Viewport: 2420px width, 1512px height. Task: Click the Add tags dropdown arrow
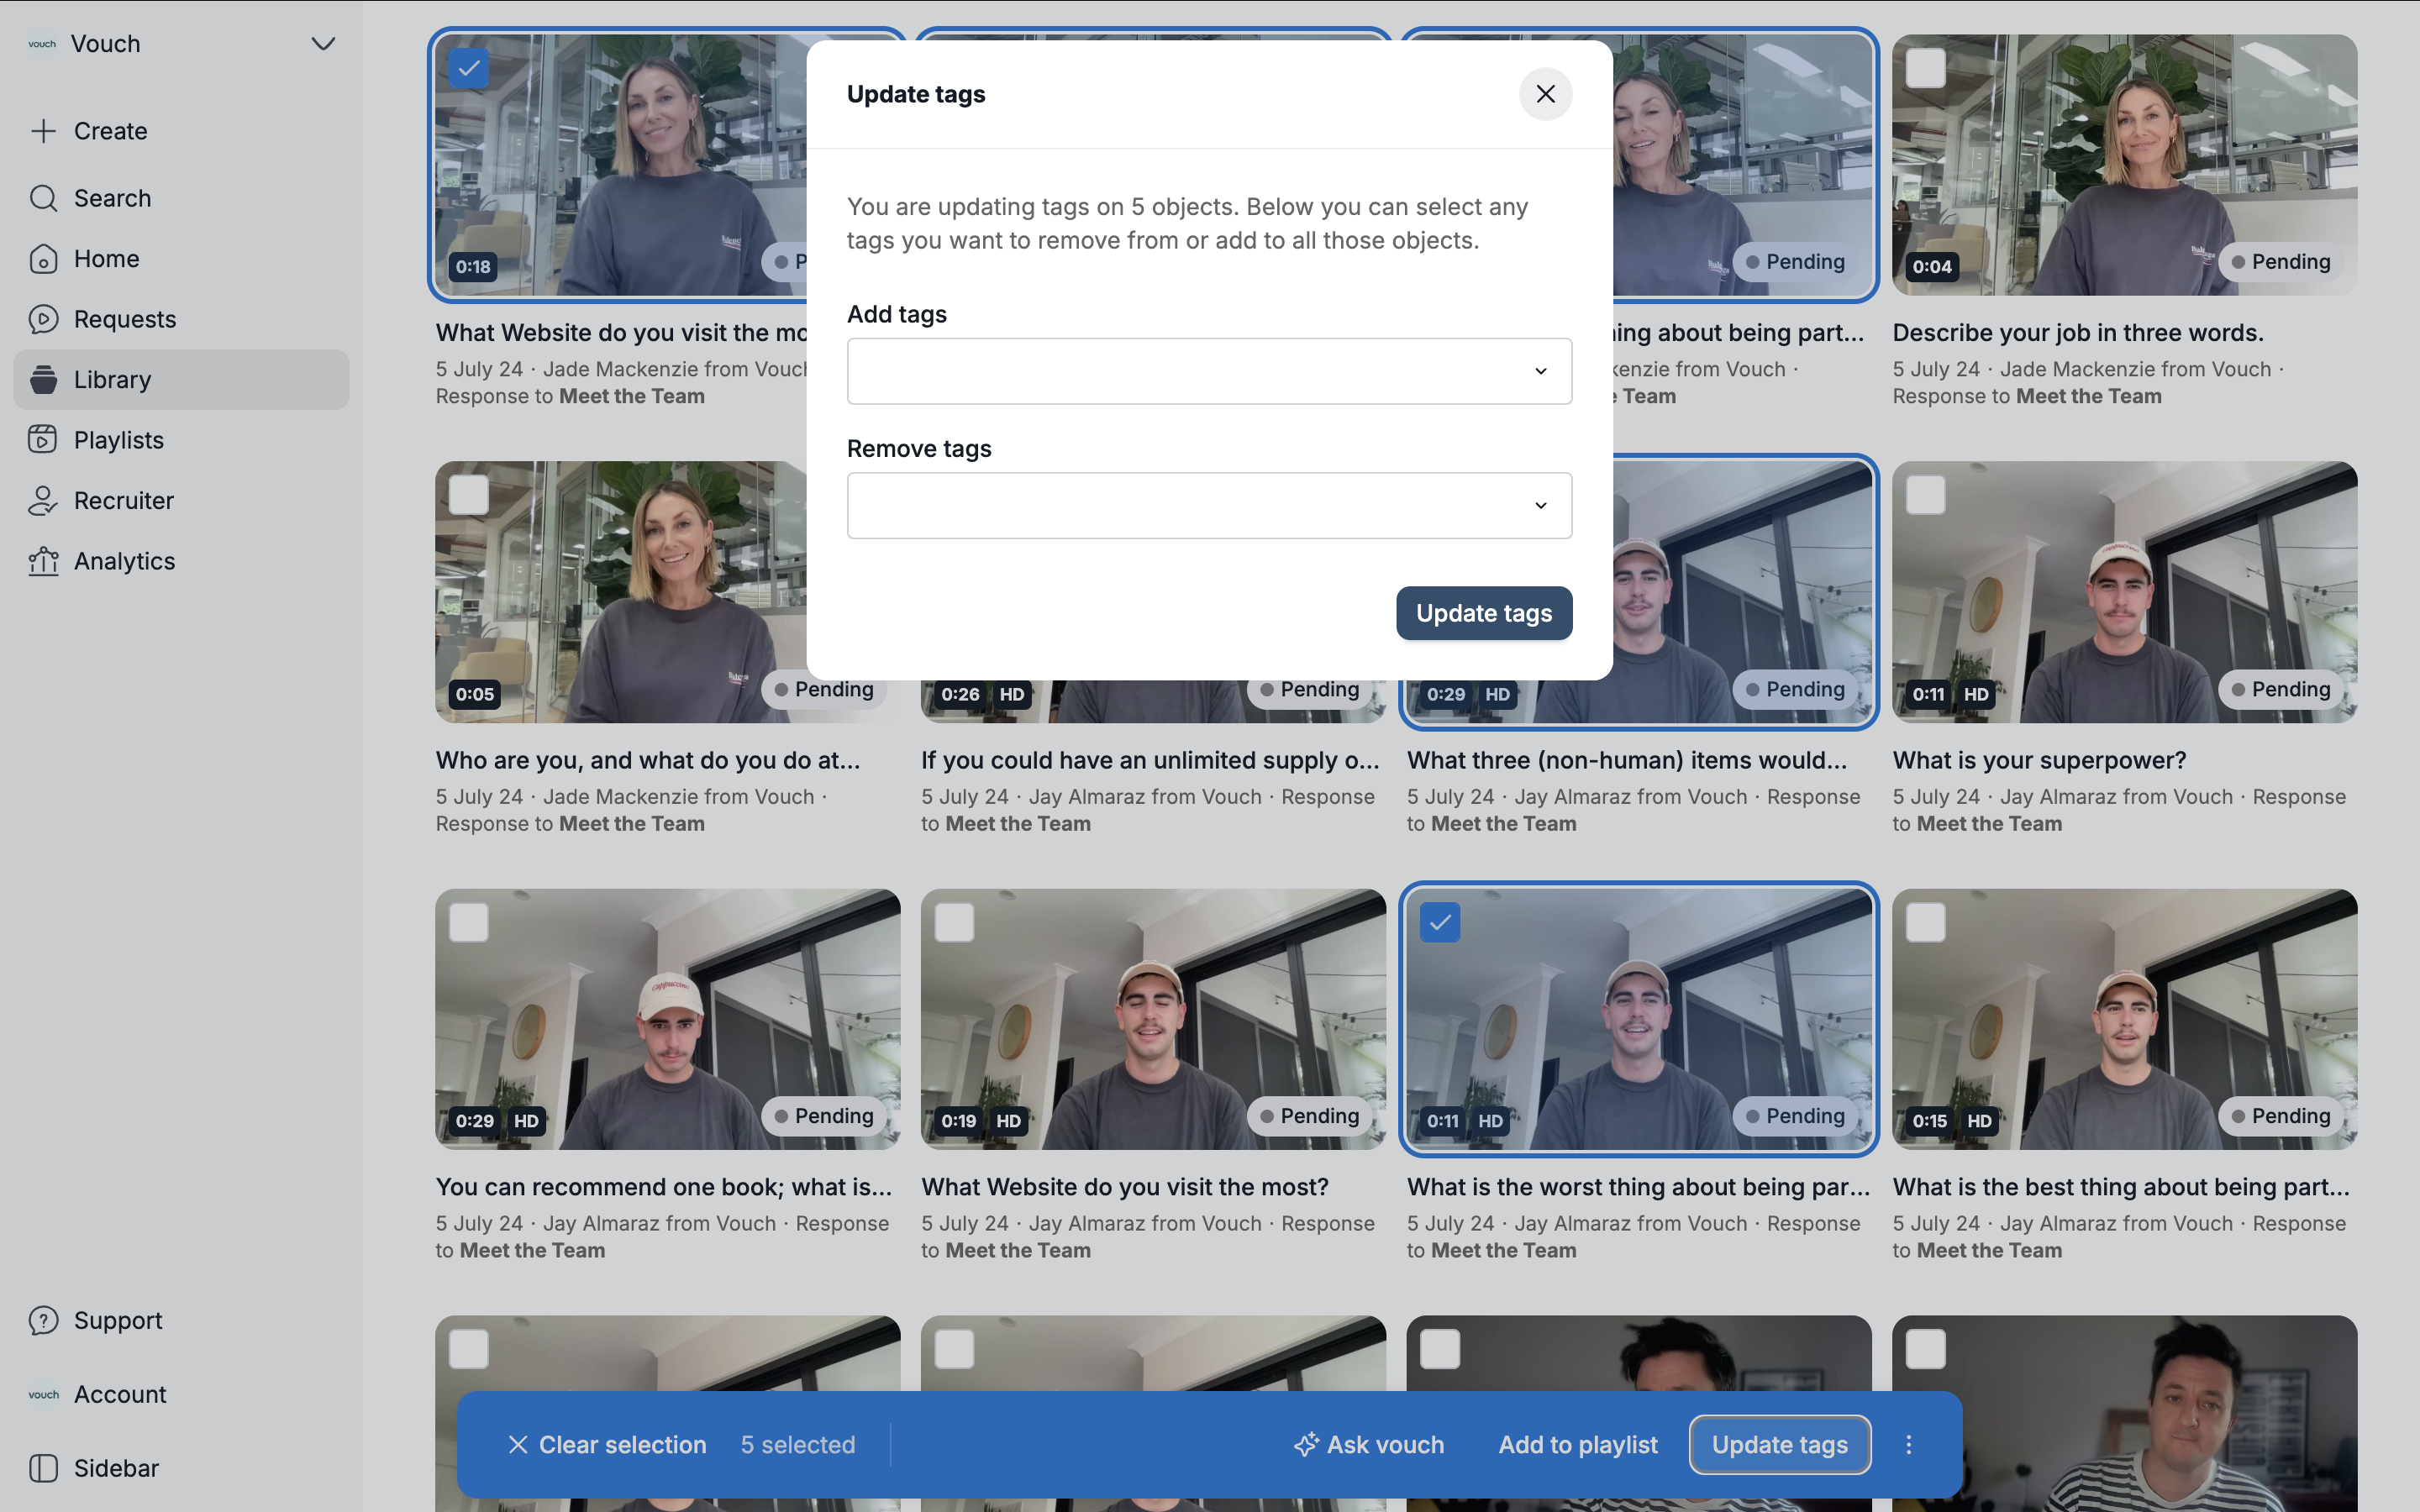(1540, 371)
